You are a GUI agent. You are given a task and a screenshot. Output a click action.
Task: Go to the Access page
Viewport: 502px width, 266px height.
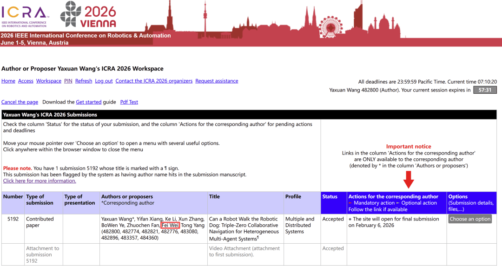click(26, 81)
